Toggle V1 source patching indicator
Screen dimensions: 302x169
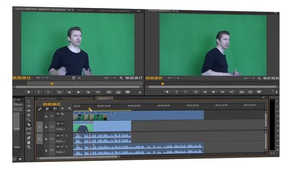coord(40,127)
